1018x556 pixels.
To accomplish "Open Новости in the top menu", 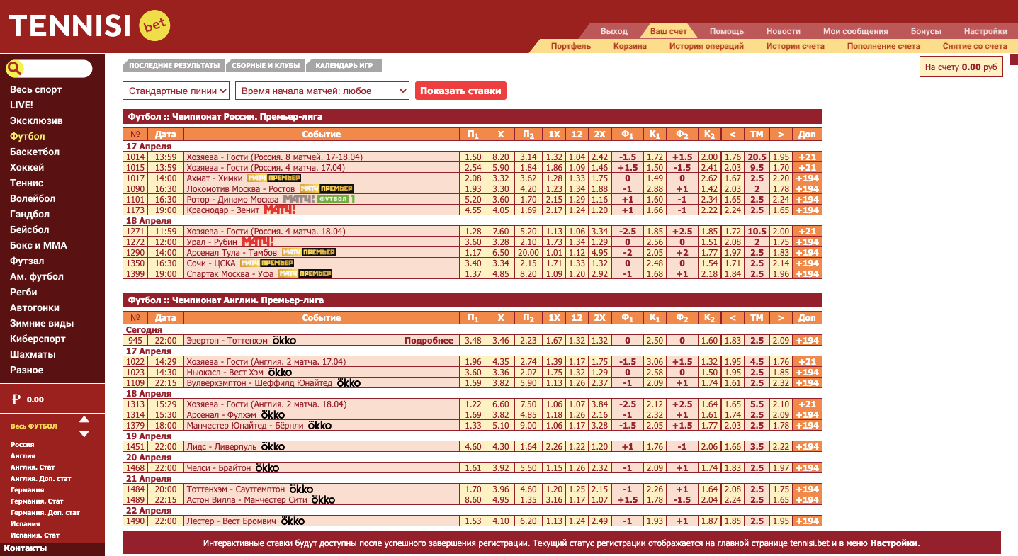I will click(784, 31).
